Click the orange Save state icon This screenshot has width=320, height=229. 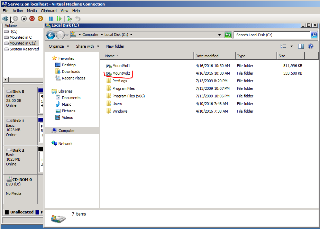point(40,19)
